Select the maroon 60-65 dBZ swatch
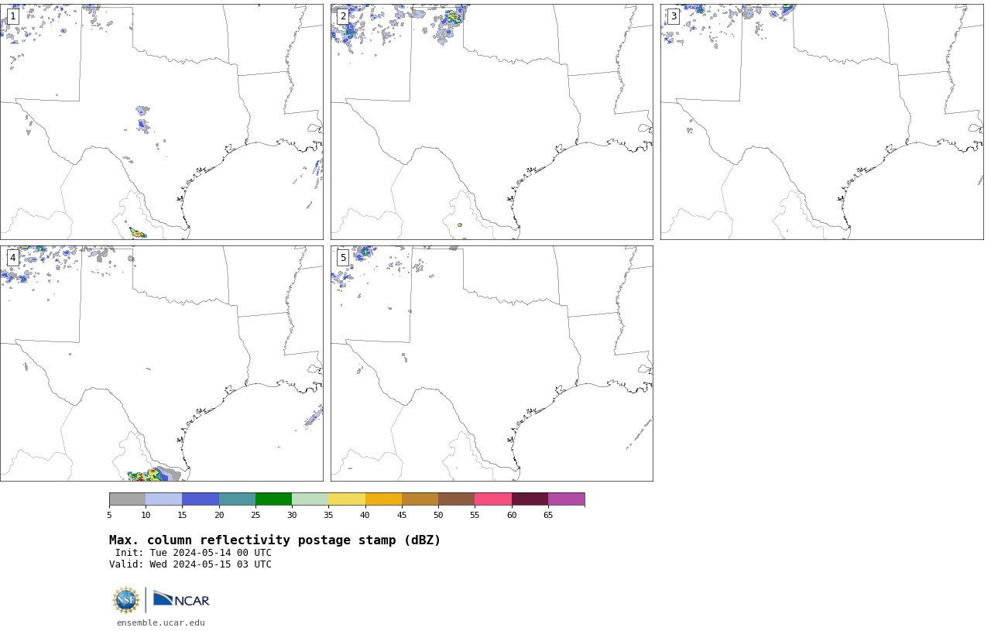The width and height of the screenshot is (991, 631). coord(530,499)
